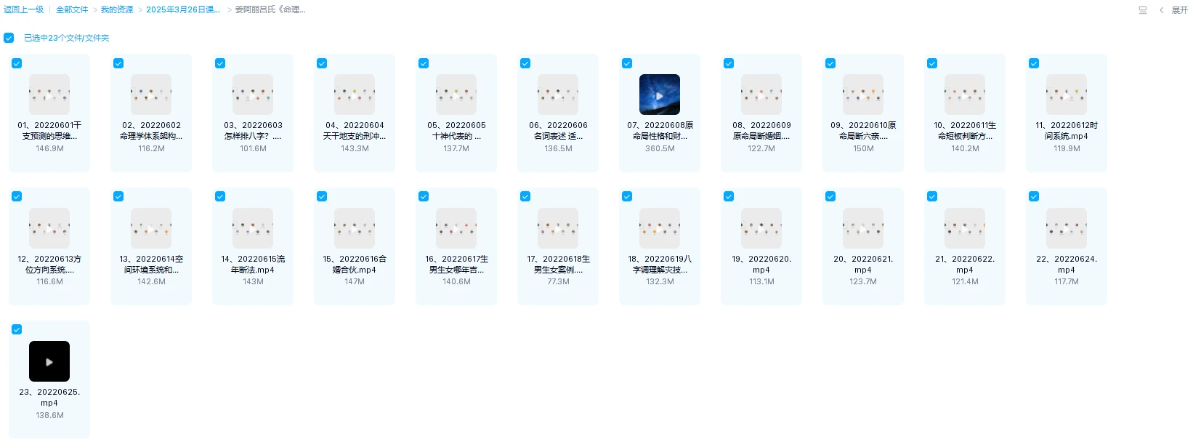Navigate to 我的资源 breadcrumb

tap(117, 9)
